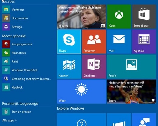Click the Meest gebruikt heading
The image size is (158, 126).
click(14, 36)
